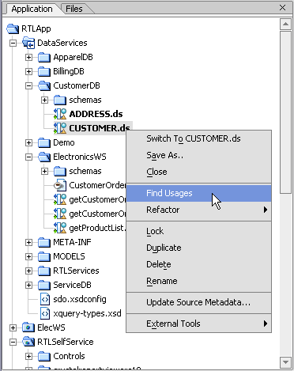The height and width of the screenshot is (371, 294).
Task: Open the Refactor submenu
Action: [198, 210]
